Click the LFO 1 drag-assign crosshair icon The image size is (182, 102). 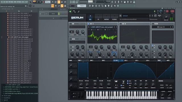(x=114, y=60)
